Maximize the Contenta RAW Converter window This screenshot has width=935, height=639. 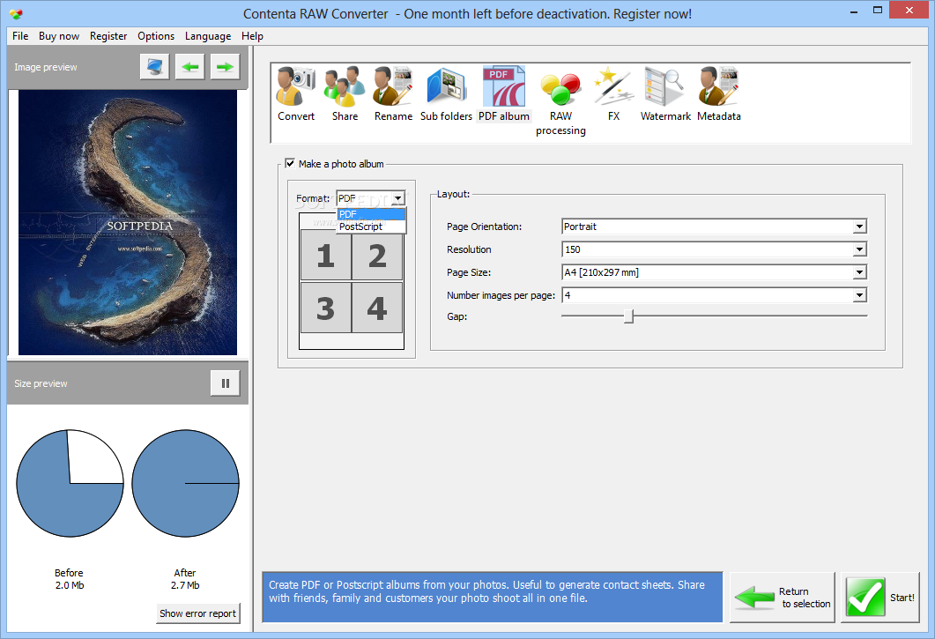pyautogui.click(x=877, y=11)
